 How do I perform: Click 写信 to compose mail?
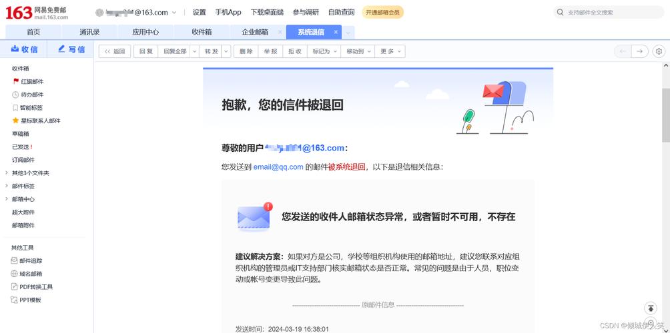pos(71,49)
